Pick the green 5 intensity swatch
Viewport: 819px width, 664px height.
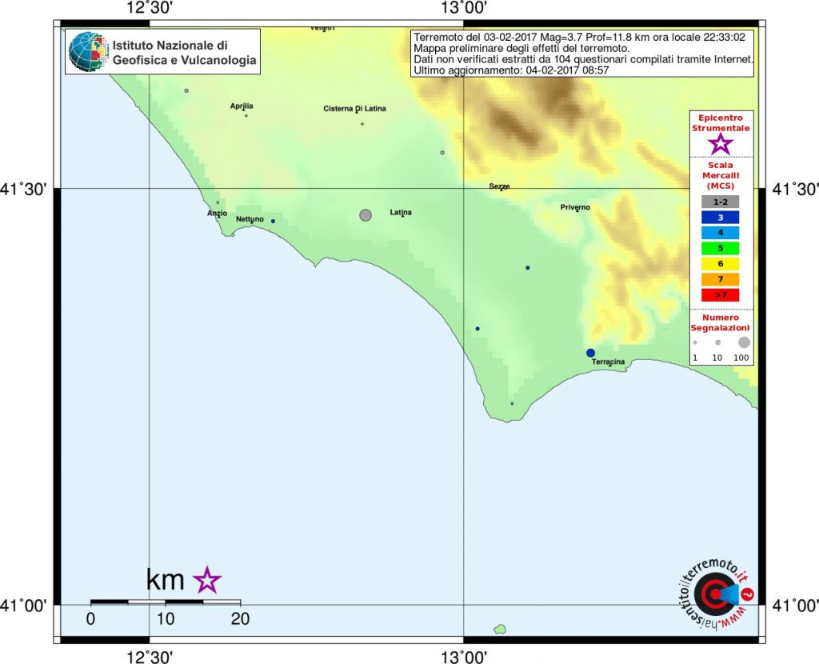720,248
